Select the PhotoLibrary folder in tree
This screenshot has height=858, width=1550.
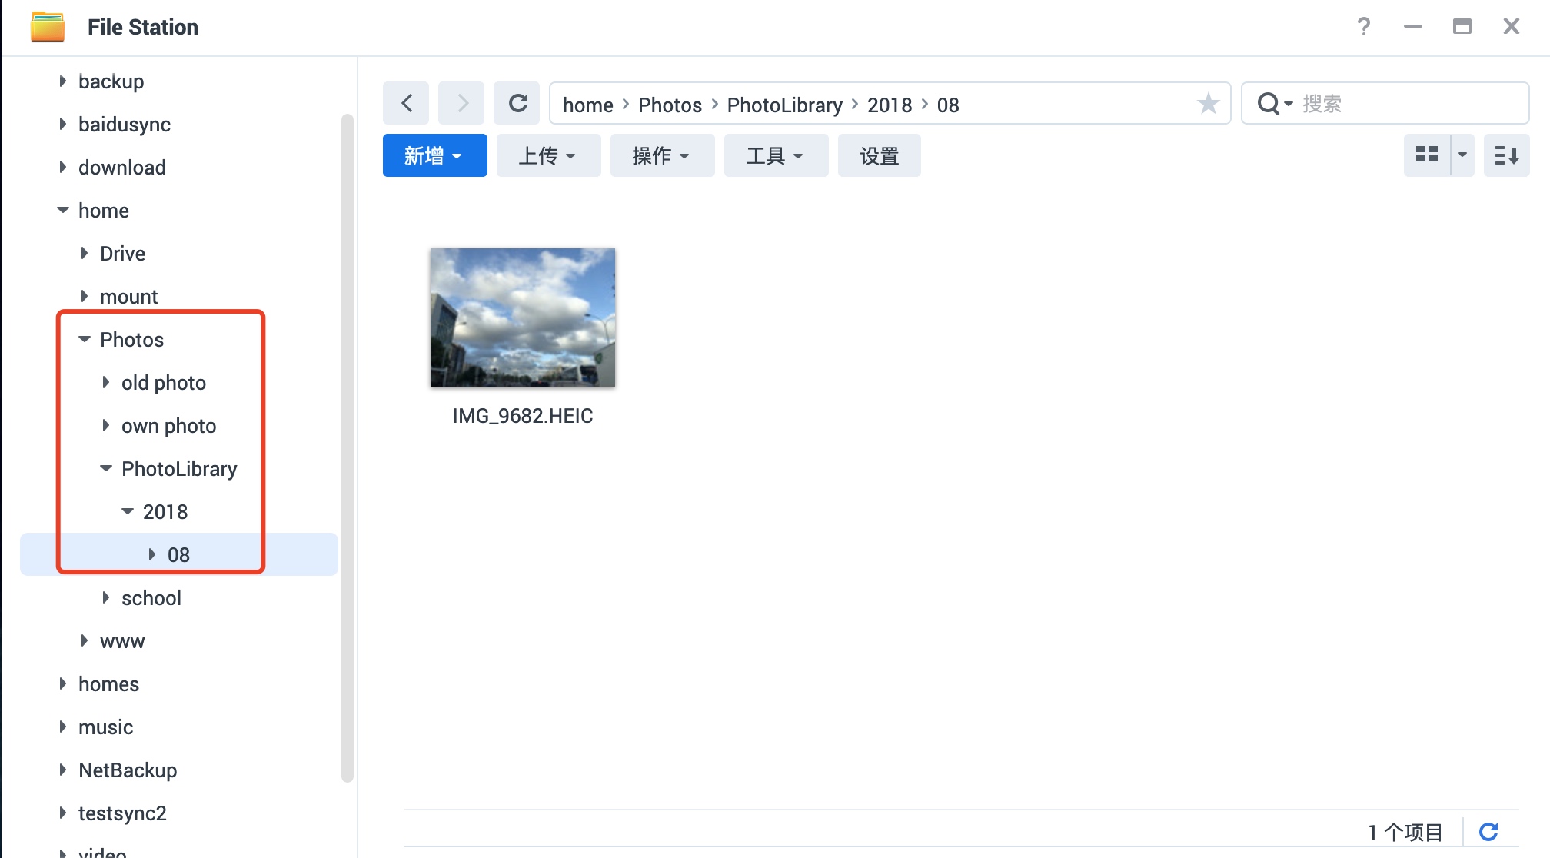point(179,469)
